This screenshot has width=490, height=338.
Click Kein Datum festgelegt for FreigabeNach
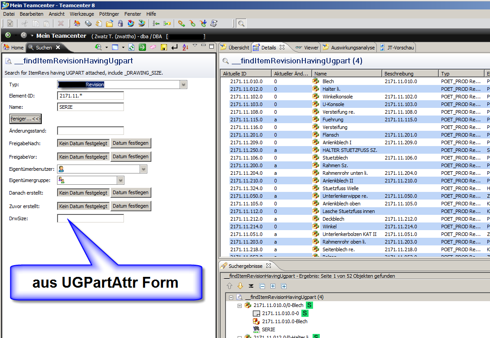click(x=83, y=143)
